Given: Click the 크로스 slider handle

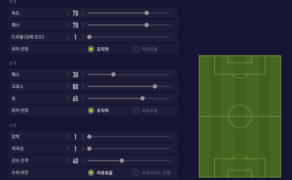Looking at the screenshot, I should (155, 87).
